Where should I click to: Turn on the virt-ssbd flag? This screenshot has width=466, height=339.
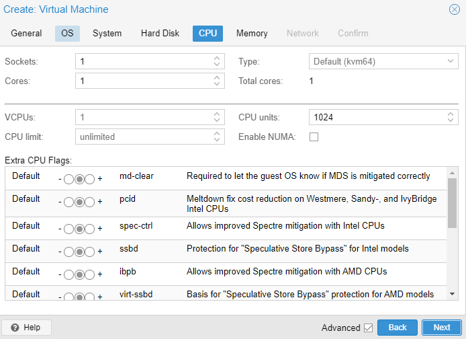tap(90, 297)
